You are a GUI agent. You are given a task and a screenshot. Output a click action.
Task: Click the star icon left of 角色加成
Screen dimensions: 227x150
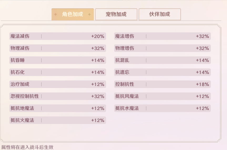coord(56,14)
